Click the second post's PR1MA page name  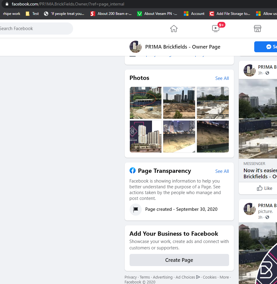point(267,206)
